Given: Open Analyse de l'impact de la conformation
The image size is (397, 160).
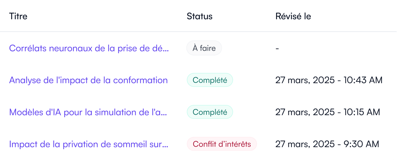Looking at the screenshot, I should [x=88, y=80].
